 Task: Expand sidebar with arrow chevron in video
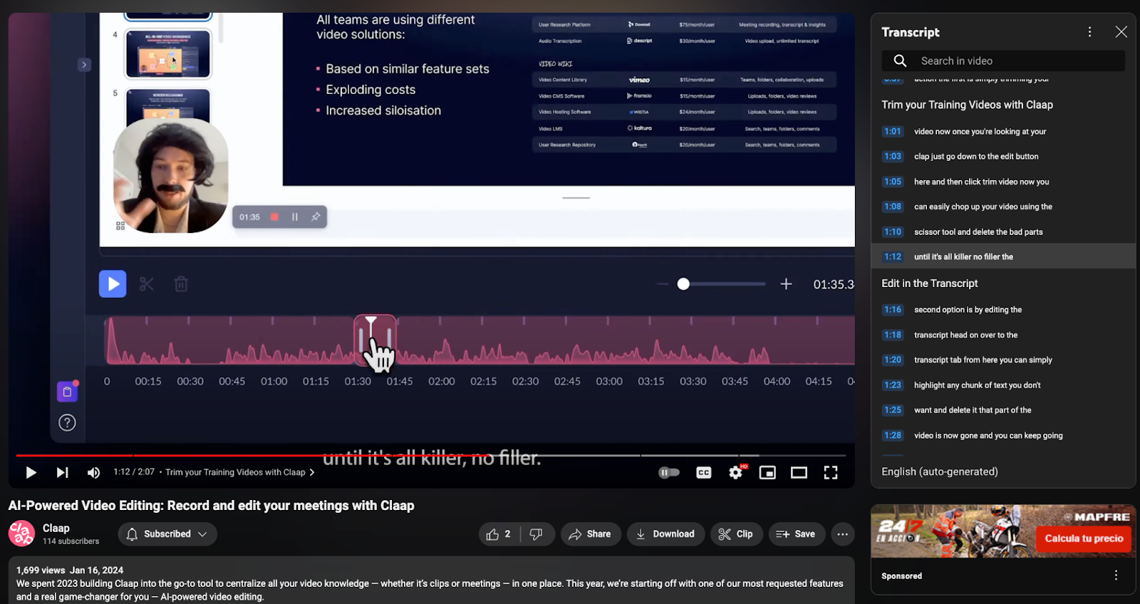pyautogui.click(x=84, y=65)
